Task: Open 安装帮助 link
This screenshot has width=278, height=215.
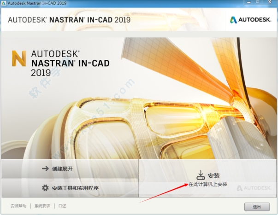Action: click(18, 206)
